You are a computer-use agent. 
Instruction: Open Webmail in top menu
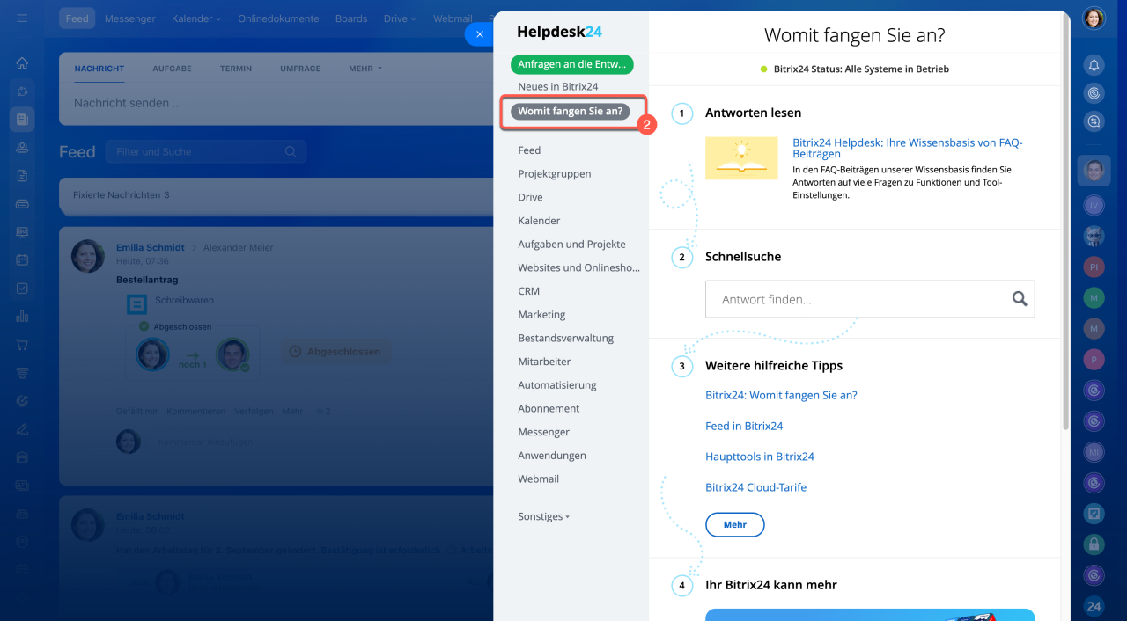(453, 18)
